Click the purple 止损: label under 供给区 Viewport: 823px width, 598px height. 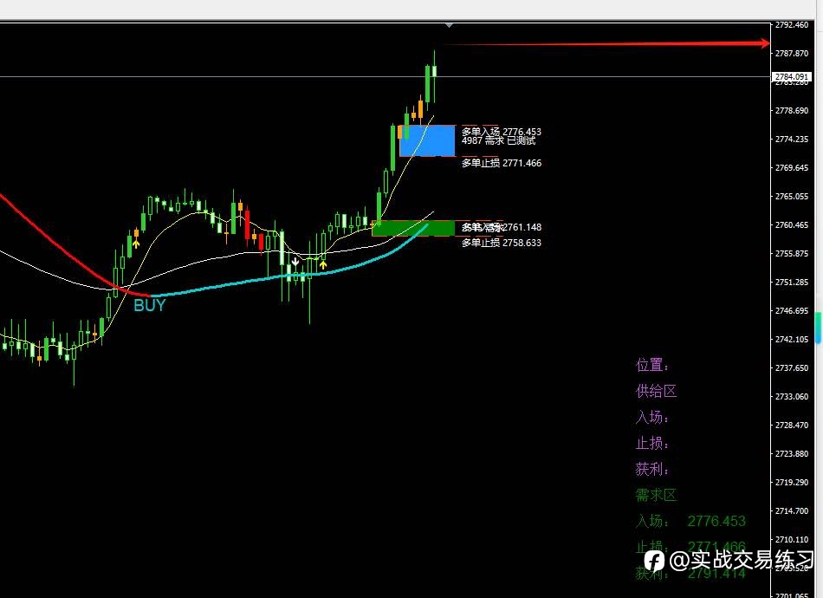click(652, 443)
